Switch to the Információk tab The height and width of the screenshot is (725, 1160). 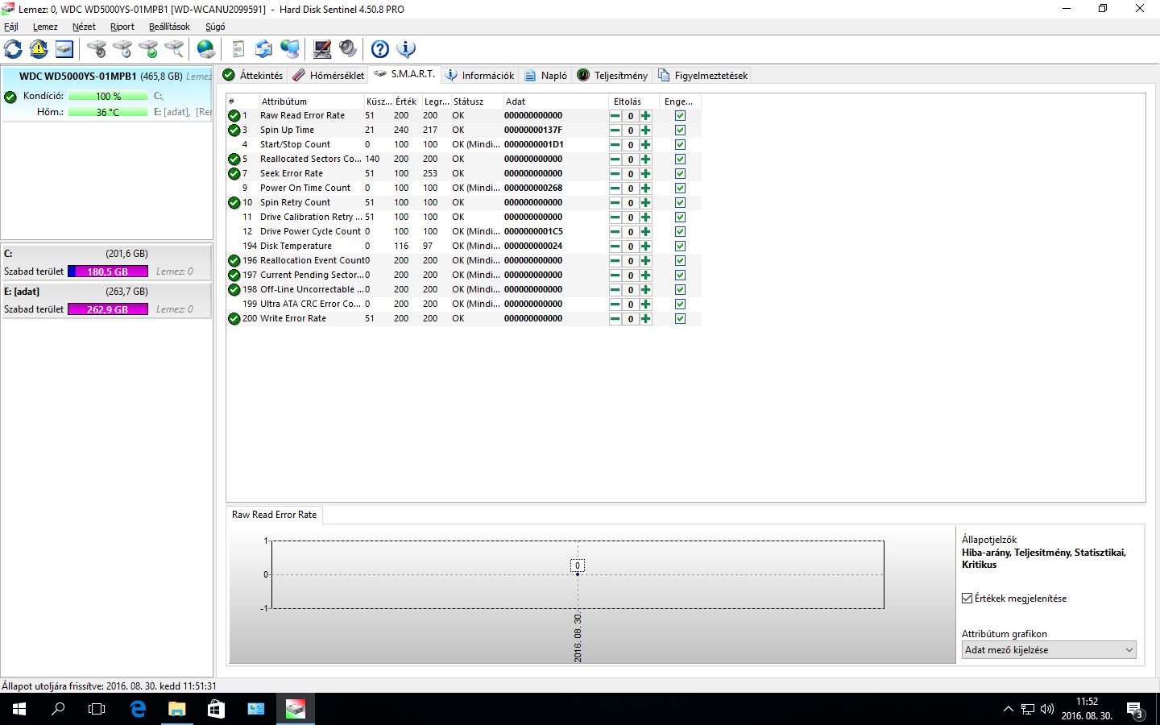(x=480, y=76)
